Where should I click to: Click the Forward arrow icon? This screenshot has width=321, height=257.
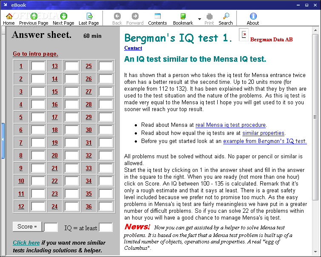pyautogui.click(x=135, y=16)
